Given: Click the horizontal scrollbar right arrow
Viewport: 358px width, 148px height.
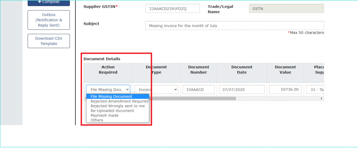Looking at the screenshot, I should 322,99.
